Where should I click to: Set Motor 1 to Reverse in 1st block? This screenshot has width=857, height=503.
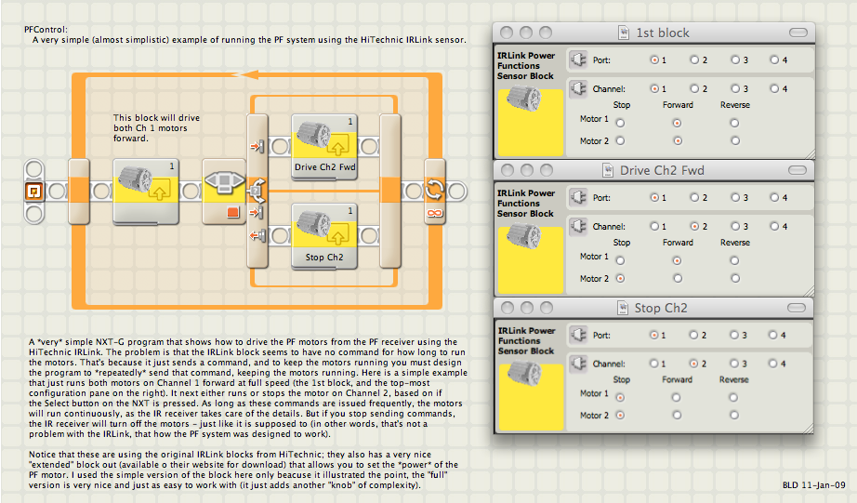click(x=735, y=123)
